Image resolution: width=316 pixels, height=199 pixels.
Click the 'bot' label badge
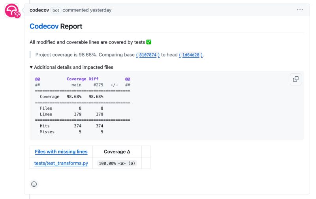pos(56,10)
